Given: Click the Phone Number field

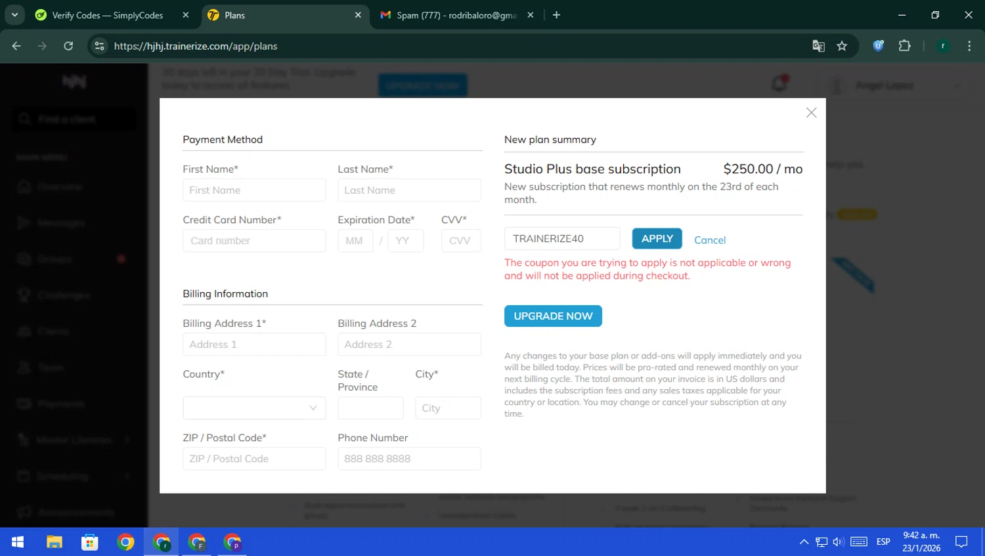Looking at the screenshot, I should click(x=409, y=459).
